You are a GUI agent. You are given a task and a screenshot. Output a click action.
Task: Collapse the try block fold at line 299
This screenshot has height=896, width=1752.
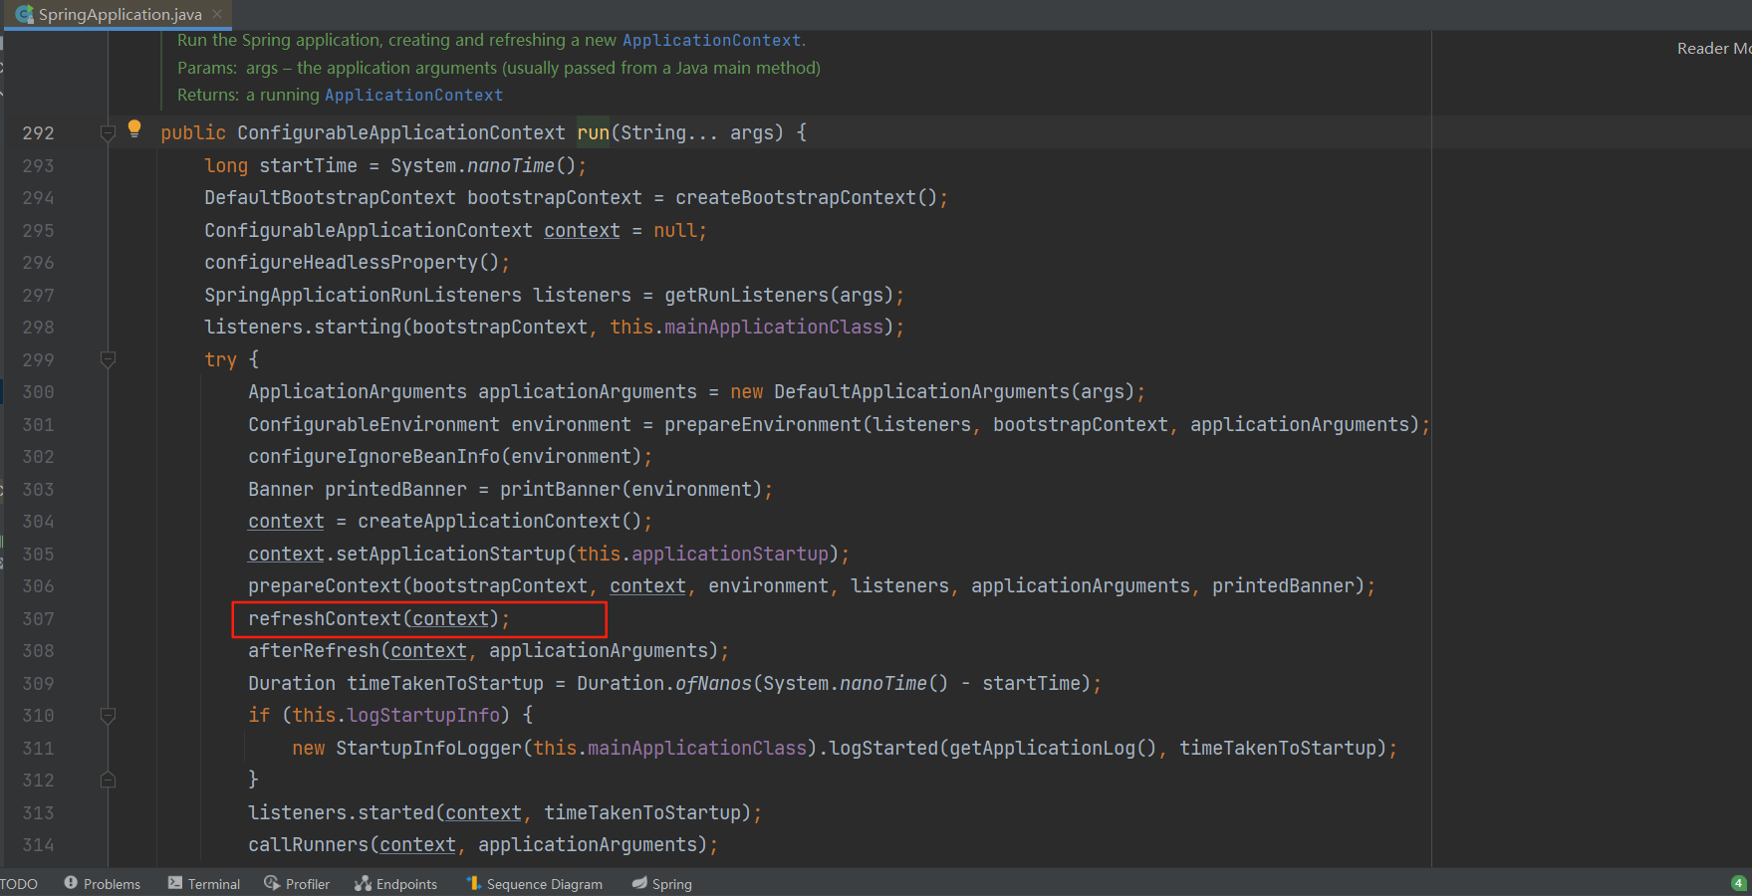[108, 359]
